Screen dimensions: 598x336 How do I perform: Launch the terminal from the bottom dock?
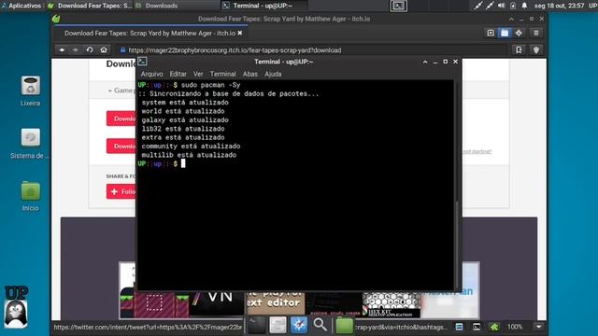(257, 326)
